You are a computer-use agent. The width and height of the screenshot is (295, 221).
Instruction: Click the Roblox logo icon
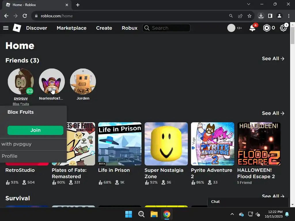tap(17, 28)
